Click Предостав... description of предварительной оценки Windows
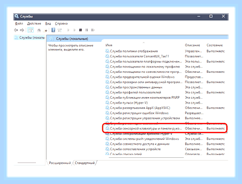The width and height of the screenshot is (242, 184). click(194, 77)
